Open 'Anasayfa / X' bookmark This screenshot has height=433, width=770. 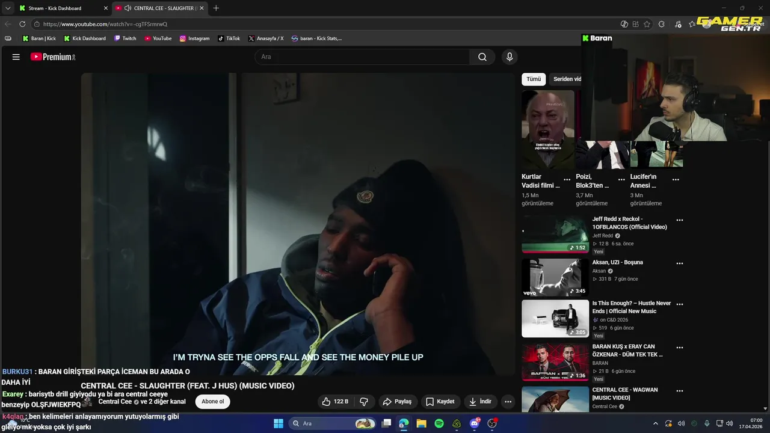(265, 38)
